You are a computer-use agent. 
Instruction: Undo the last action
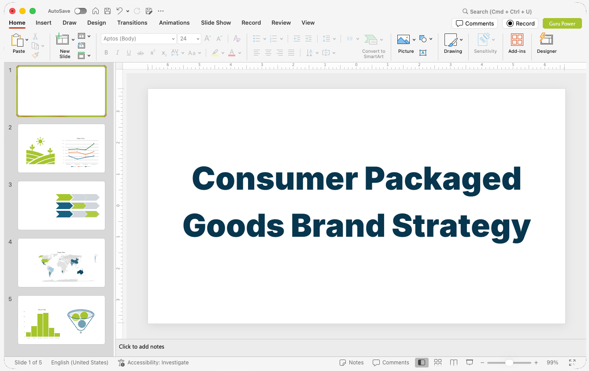click(119, 11)
